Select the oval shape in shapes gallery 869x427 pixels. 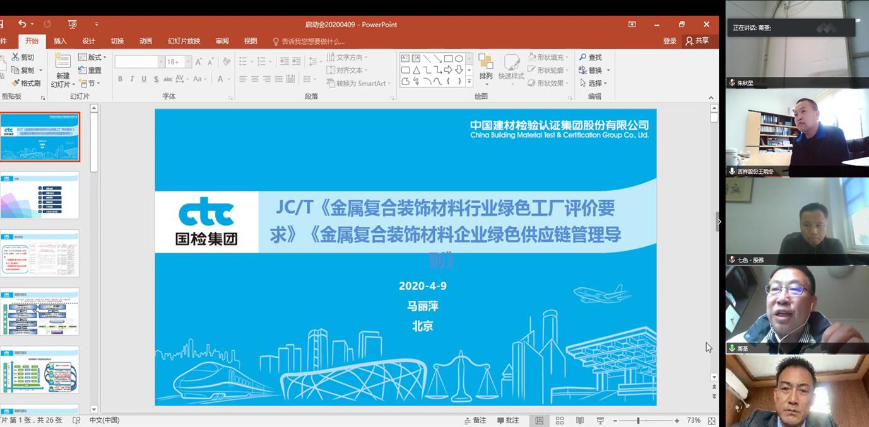459,59
